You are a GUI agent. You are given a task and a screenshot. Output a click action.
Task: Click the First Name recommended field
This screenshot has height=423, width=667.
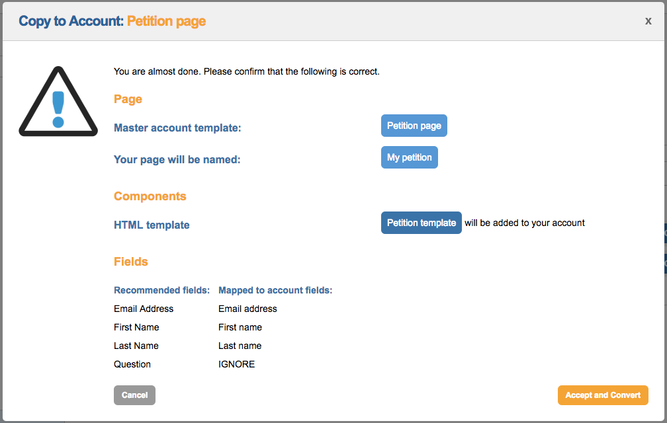click(x=136, y=327)
